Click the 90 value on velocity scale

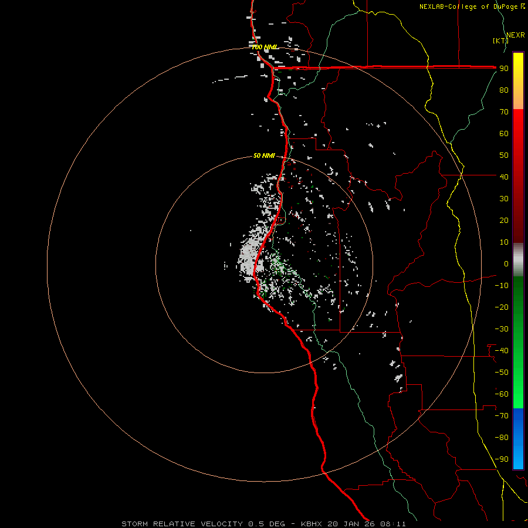pos(504,69)
